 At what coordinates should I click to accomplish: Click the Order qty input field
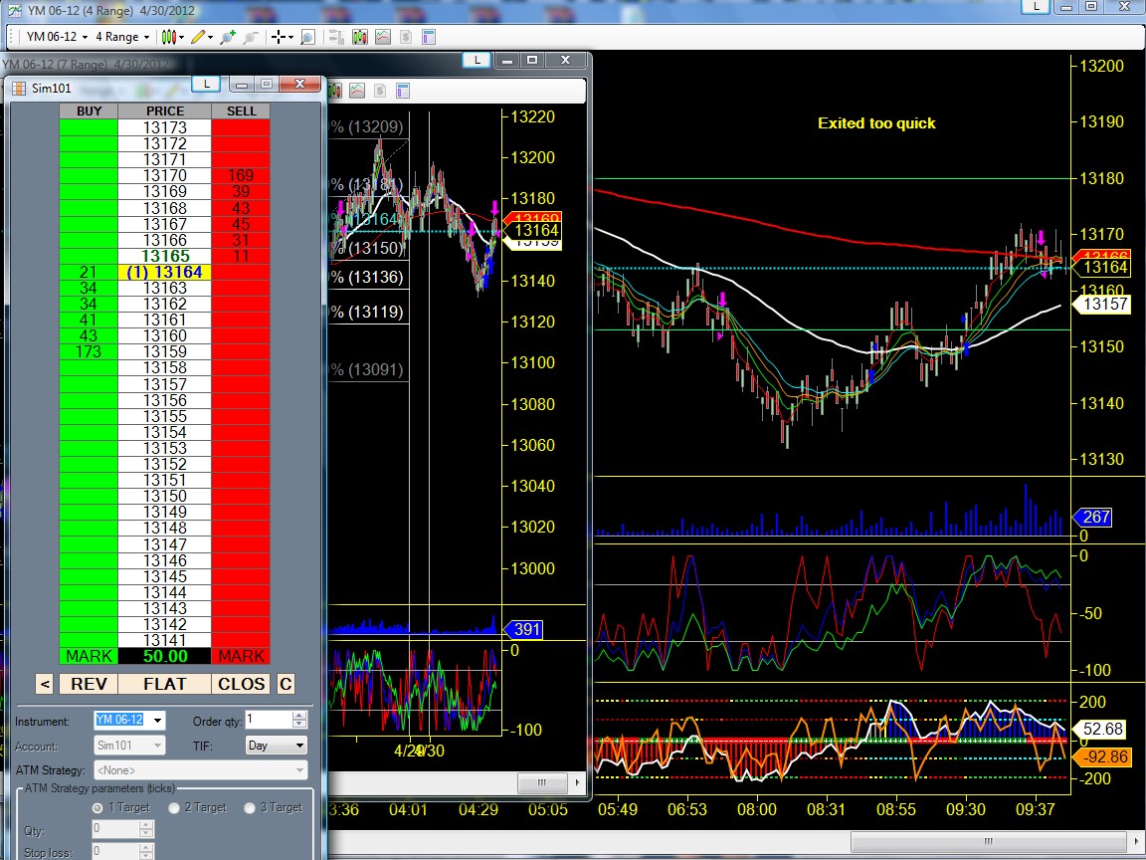(269, 720)
